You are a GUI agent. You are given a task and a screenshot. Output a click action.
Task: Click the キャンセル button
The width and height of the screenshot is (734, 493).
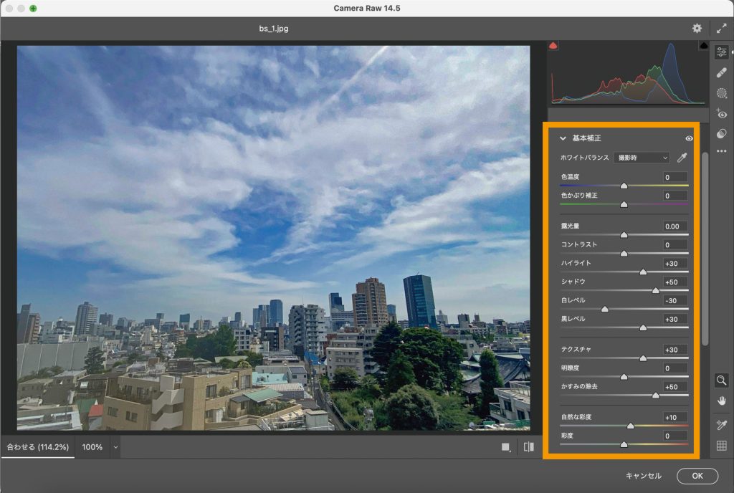coord(643,476)
